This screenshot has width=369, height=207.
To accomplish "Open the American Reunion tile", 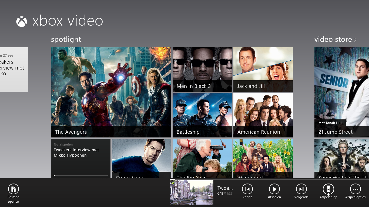I will click(x=263, y=115).
